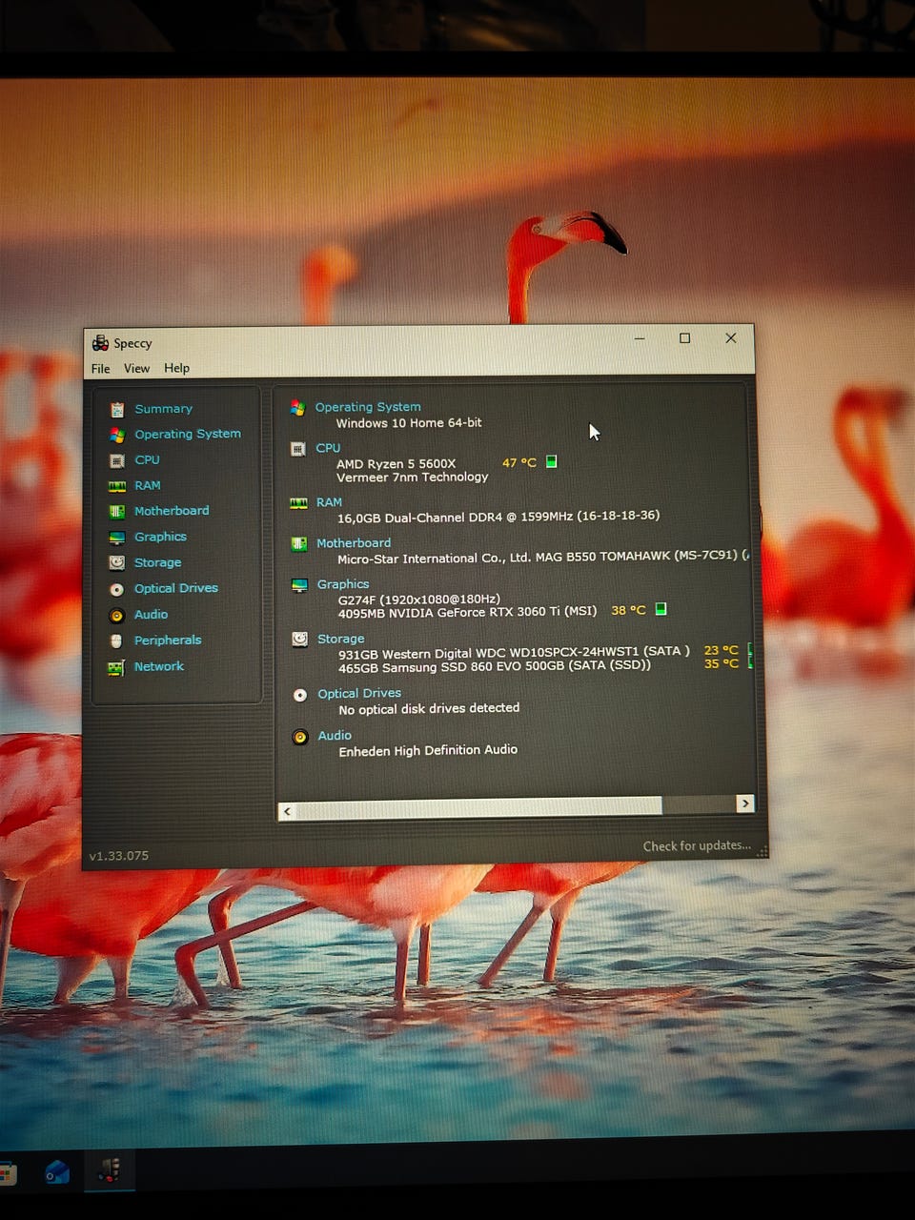Click the Optical Drives icon in summary panel
This screenshot has width=915, height=1220.
coord(300,695)
